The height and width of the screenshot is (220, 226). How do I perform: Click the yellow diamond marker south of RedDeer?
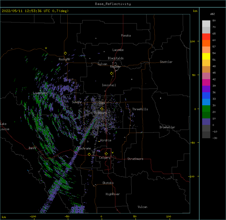pyautogui.click(x=112, y=73)
